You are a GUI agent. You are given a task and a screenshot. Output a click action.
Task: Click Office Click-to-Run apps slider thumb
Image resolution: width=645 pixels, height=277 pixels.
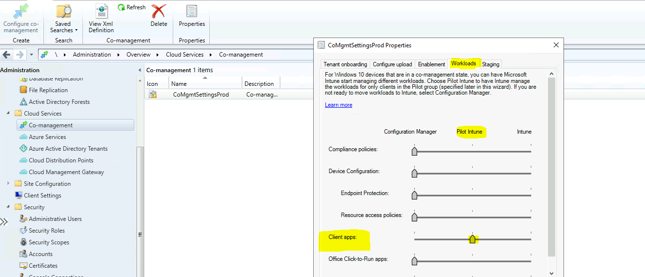coord(414,261)
